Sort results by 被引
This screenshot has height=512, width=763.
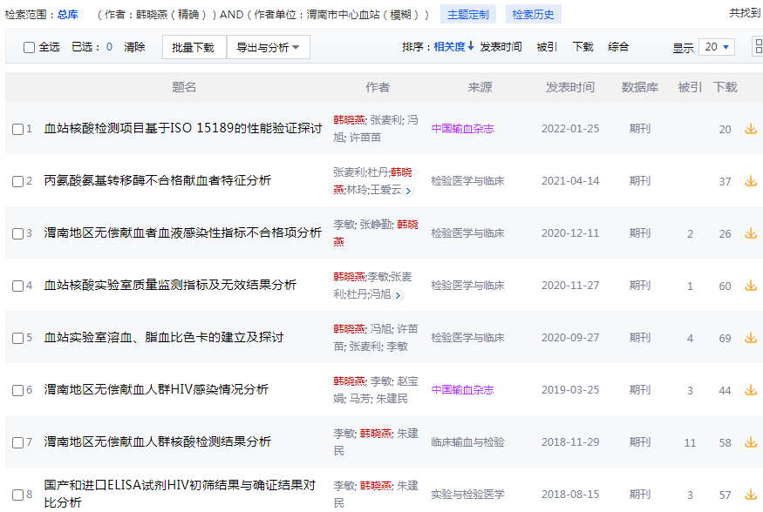click(x=547, y=47)
